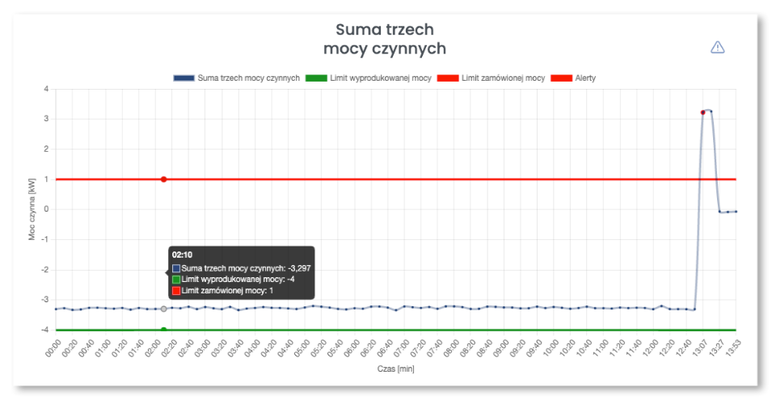Toggle the 'Limit zamówionej mocy' legend series
Screen dimensions: 772x400
click(502, 78)
